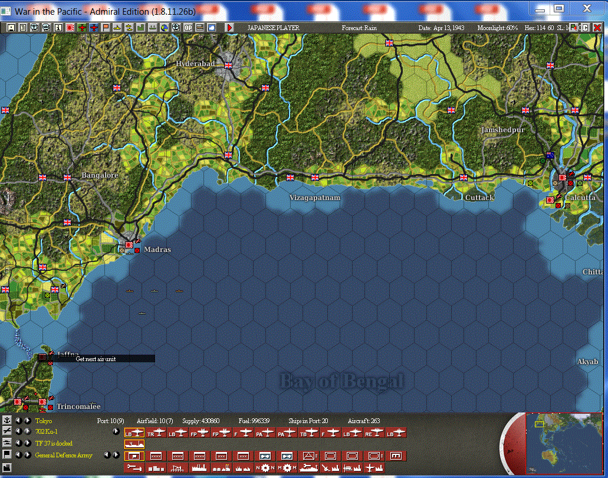This screenshot has width=608, height=478.
Task: Go to next task force after TF 37
Action: pyautogui.click(x=28, y=443)
